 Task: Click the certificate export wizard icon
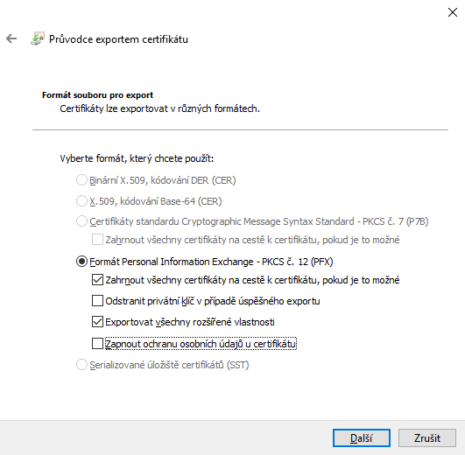click(38, 38)
